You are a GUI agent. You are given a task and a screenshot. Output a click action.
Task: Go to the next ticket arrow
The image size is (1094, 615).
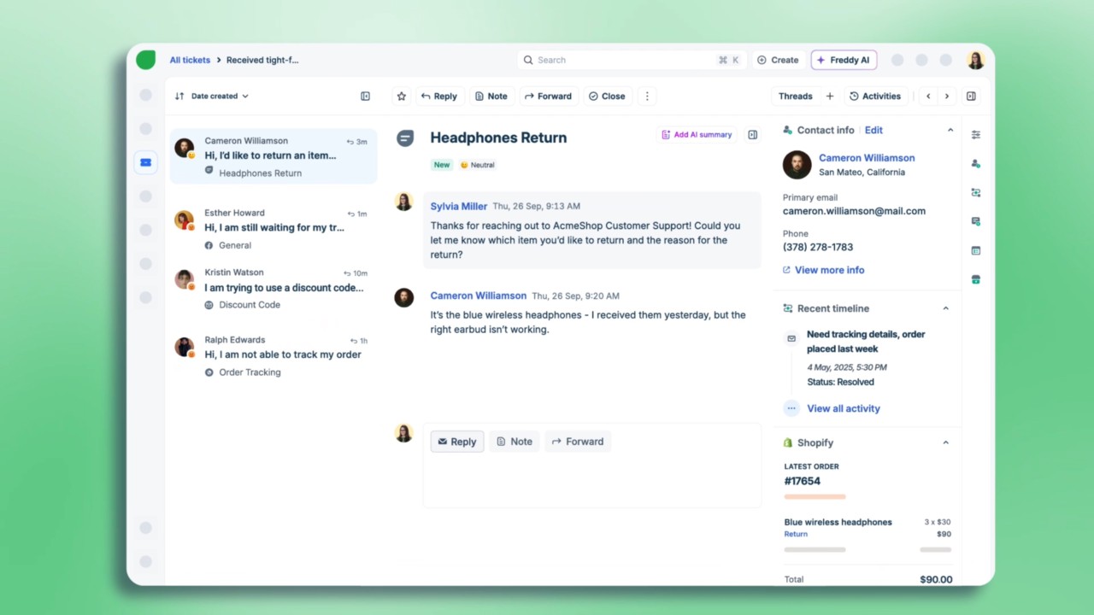[946, 97]
